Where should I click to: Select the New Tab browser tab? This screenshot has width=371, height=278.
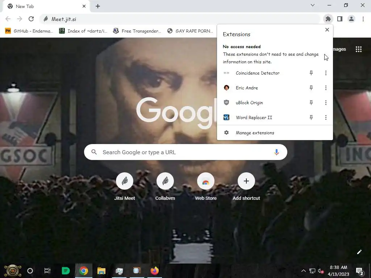pos(46,6)
